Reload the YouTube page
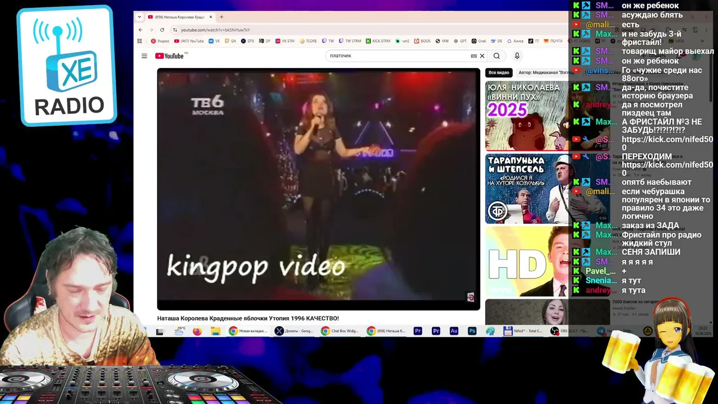This screenshot has height=404, width=718. (162, 30)
